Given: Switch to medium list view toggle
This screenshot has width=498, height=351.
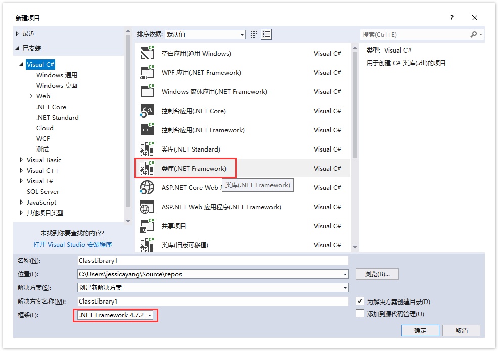Looking at the screenshot, I should click(x=266, y=34).
